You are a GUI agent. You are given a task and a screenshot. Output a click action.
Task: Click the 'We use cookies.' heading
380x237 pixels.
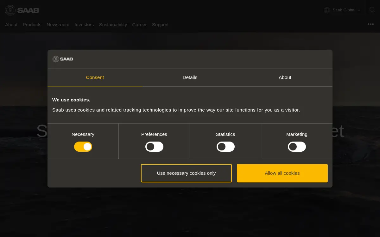pyautogui.click(x=71, y=100)
